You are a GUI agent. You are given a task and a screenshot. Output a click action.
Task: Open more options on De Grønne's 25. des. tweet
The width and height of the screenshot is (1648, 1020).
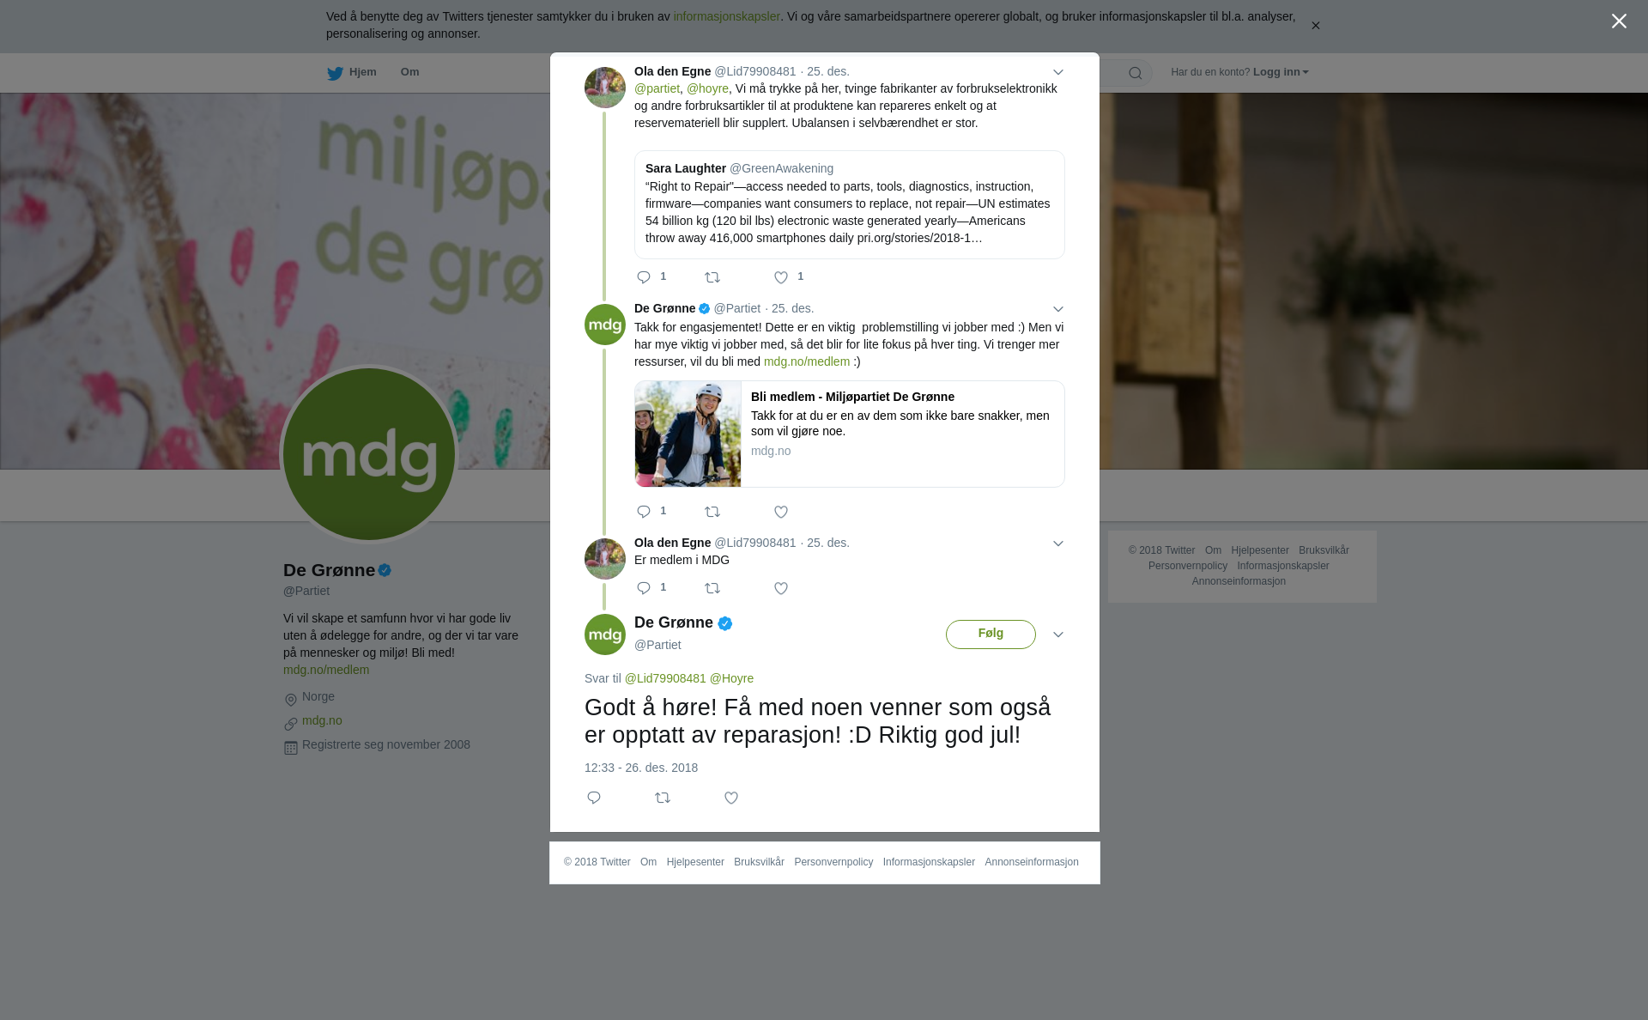point(1058,309)
